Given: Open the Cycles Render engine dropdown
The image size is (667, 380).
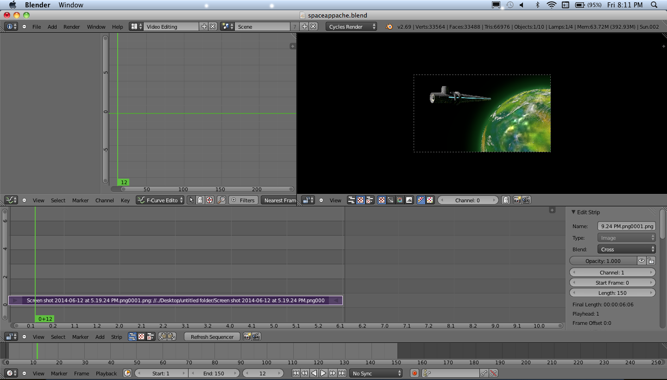Looking at the screenshot, I should (x=351, y=27).
